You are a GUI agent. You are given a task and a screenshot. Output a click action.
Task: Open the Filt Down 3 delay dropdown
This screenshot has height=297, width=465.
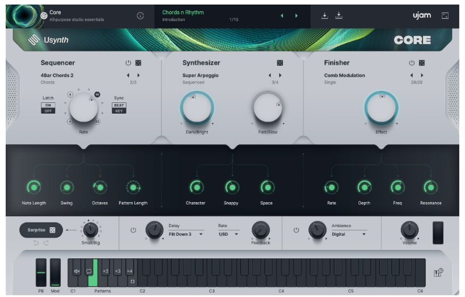click(x=186, y=234)
